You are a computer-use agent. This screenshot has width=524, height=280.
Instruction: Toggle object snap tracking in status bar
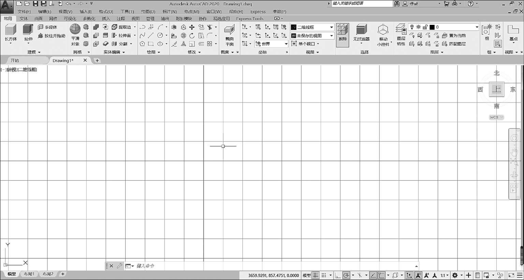pyautogui.click(x=373, y=275)
